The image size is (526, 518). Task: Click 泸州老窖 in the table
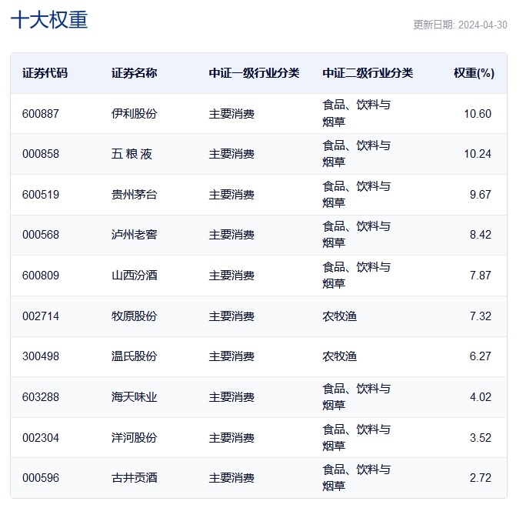click(134, 235)
